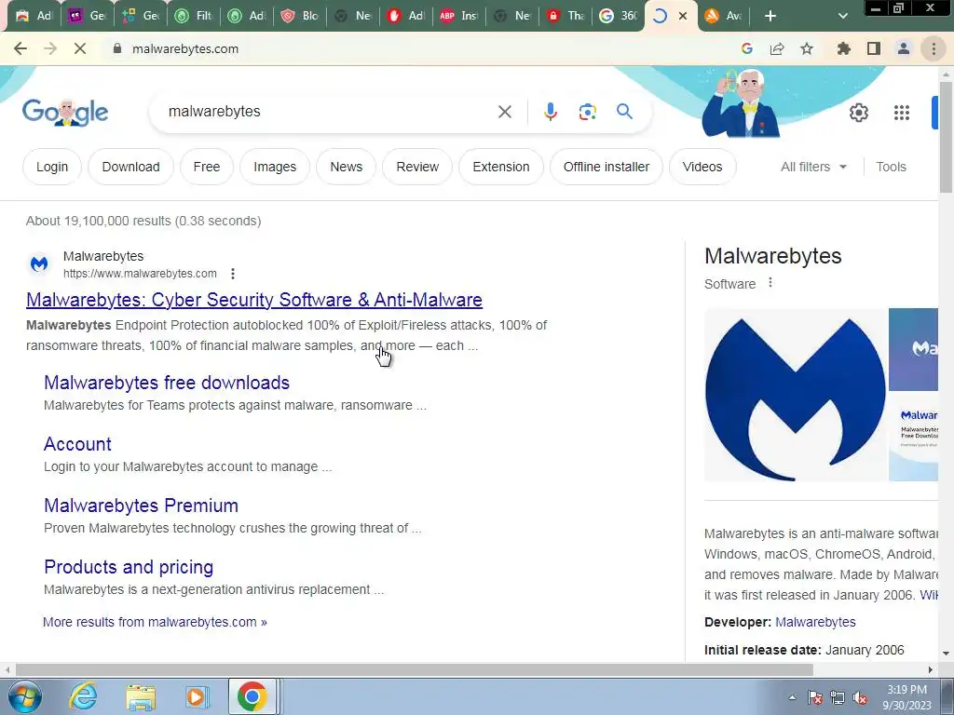Select the Images filter chip

pos(275,167)
